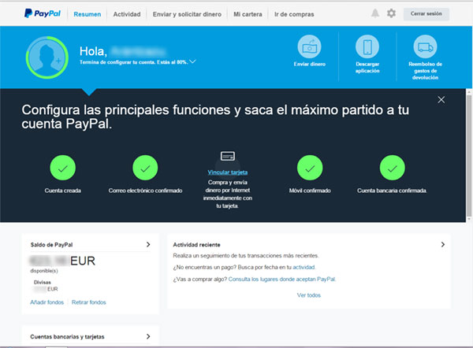Click the Correo electrónico confirmado checkmark
This screenshot has width=473, height=348.
point(145,168)
